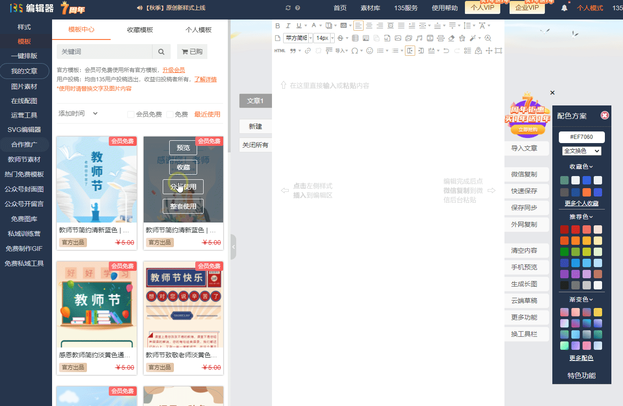Open the 升级会员 link
Image resolution: width=623 pixels, height=406 pixels.
point(174,70)
